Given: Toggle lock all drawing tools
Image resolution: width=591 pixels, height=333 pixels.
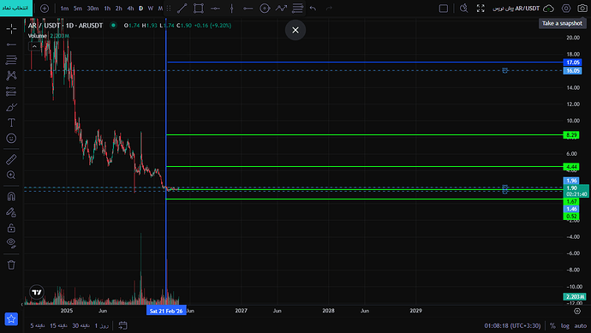Looking at the screenshot, I should coord(11,228).
